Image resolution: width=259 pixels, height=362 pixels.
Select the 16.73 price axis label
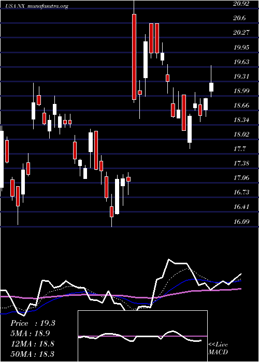click(x=241, y=192)
